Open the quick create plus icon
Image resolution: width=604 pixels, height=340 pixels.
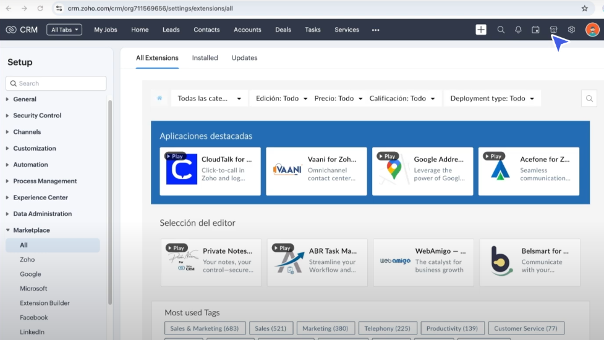pos(481,30)
